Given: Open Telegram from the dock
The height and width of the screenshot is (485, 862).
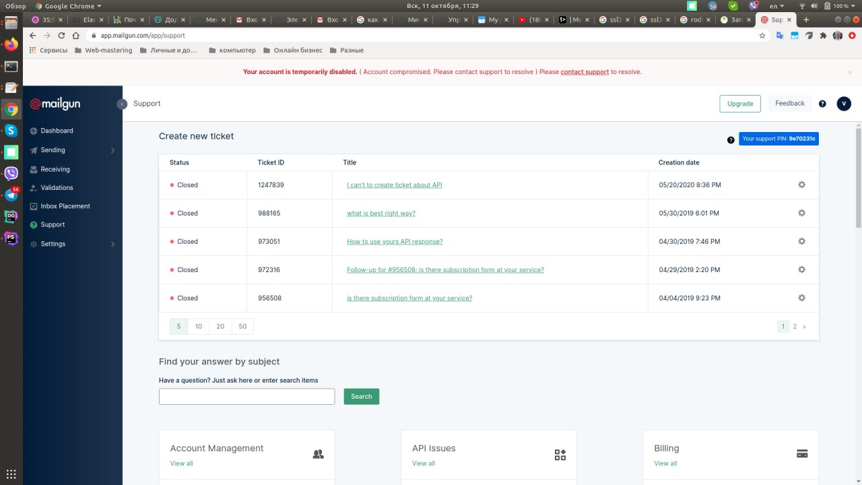Looking at the screenshot, I should pyautogui.click(x=11, y=195).
